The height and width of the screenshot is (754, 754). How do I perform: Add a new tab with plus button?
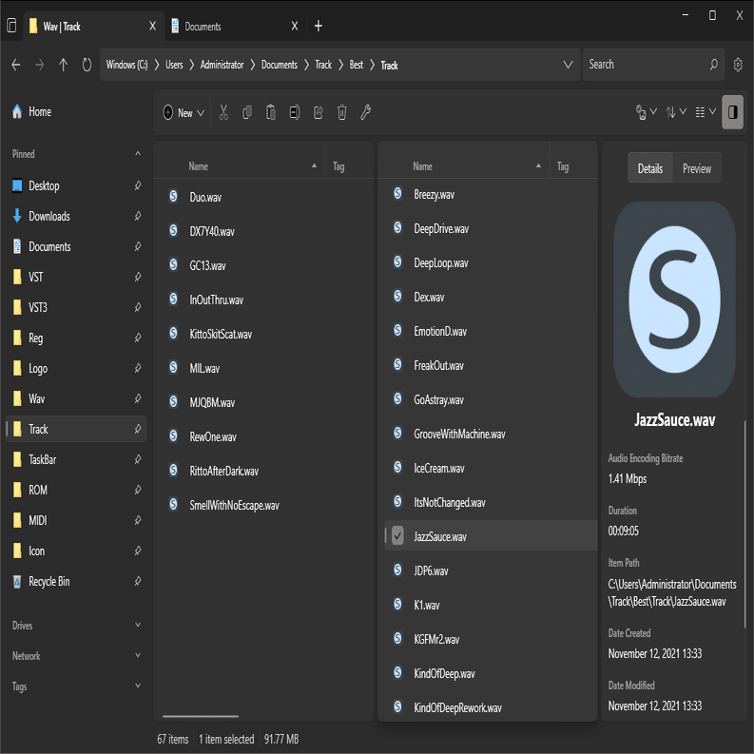pos(319,27)
